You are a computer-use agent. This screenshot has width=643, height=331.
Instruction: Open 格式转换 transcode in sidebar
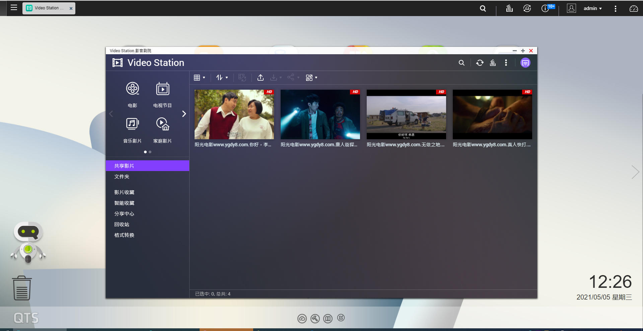tap(124, 235)
